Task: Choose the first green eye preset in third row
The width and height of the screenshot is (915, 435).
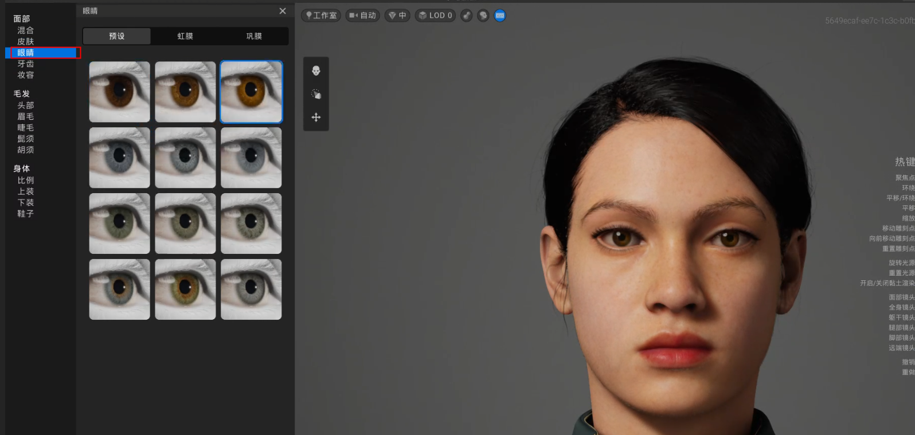Action: [x=119, y=224]
